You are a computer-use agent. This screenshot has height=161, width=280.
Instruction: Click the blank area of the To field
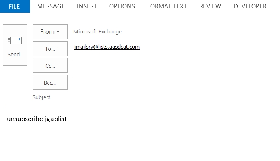pos(209,47)
